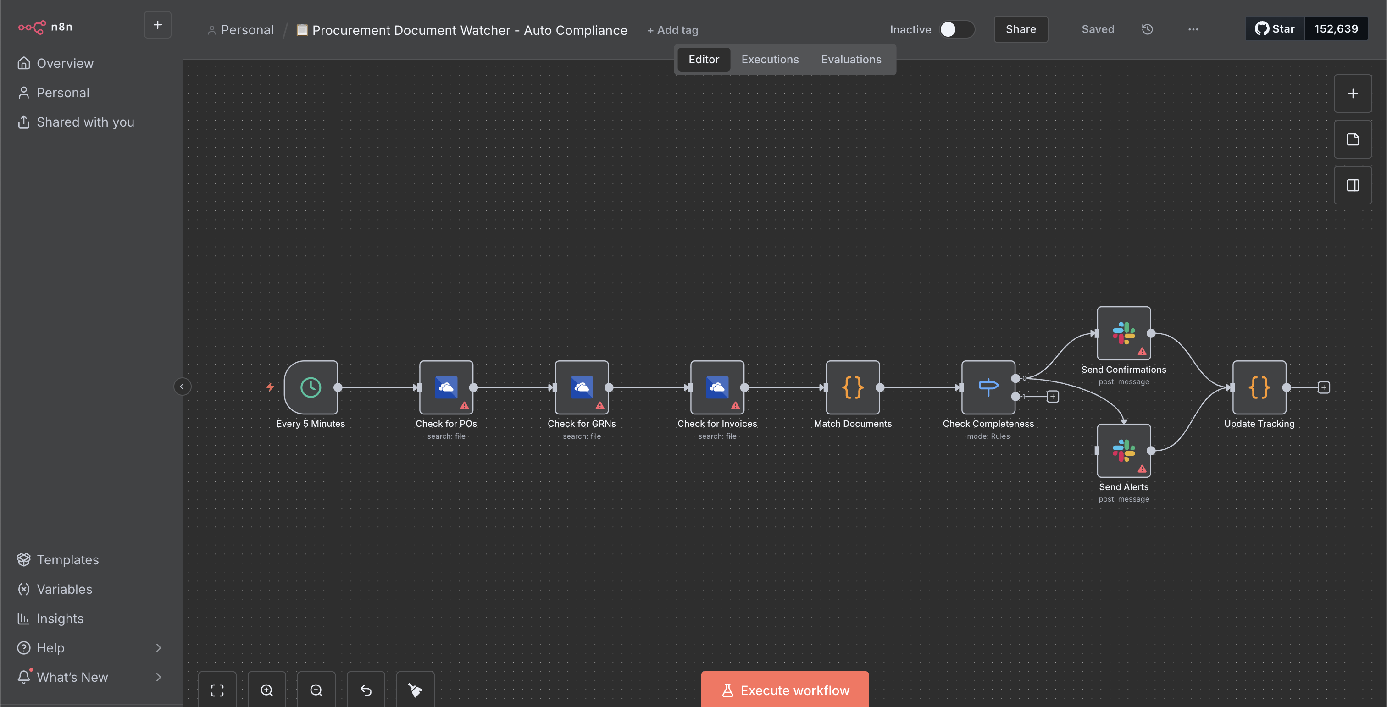Viewport: 1387px width, 707px height.
Task: Open the three-dot workflow options menu
Action: [x=1193, y=30]
